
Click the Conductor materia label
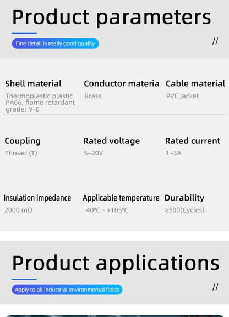coord(122,84)
